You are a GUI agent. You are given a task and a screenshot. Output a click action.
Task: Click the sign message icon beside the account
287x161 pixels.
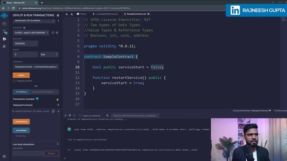57,33
